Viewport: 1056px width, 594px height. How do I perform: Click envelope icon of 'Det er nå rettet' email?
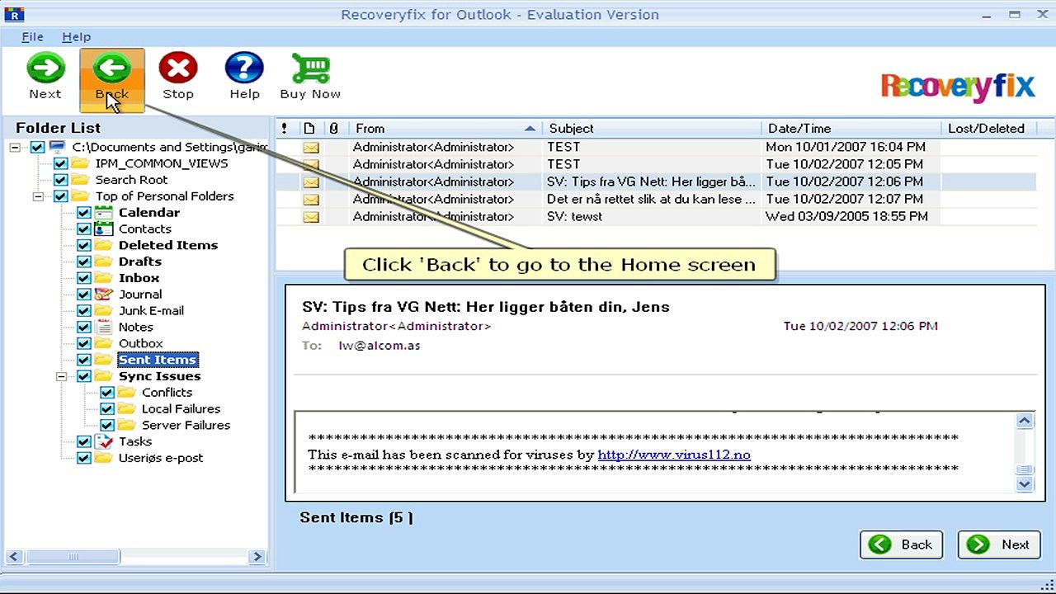310,200
